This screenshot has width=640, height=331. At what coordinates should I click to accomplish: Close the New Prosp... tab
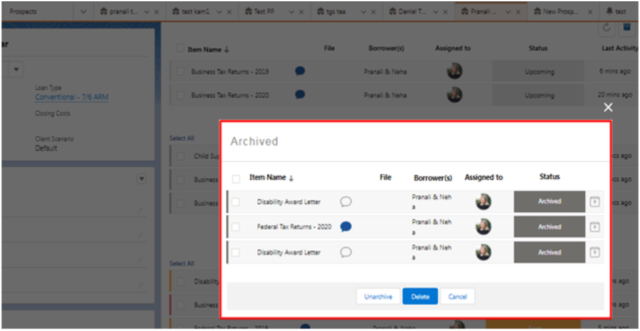tap(590, 12)
